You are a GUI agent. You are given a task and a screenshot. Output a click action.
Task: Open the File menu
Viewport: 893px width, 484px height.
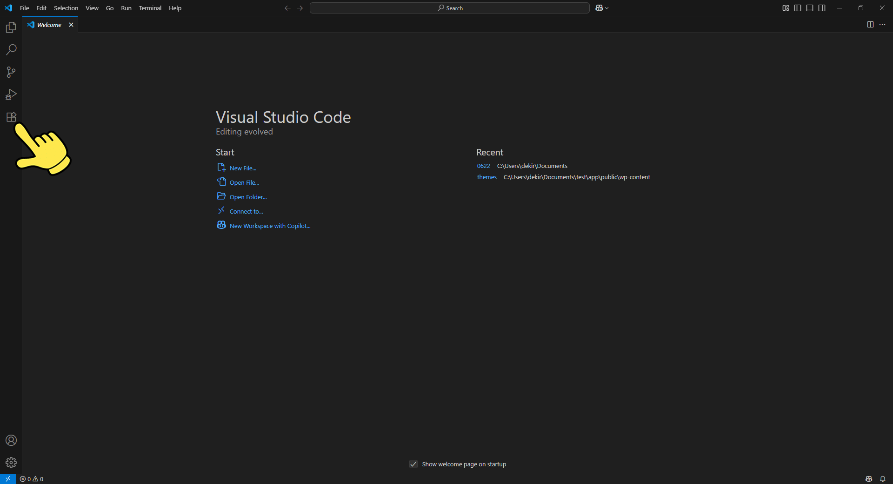click(25, 8)
